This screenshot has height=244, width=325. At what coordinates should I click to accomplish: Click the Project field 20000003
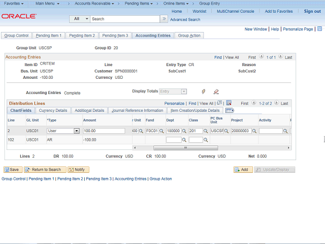[241, 131]
